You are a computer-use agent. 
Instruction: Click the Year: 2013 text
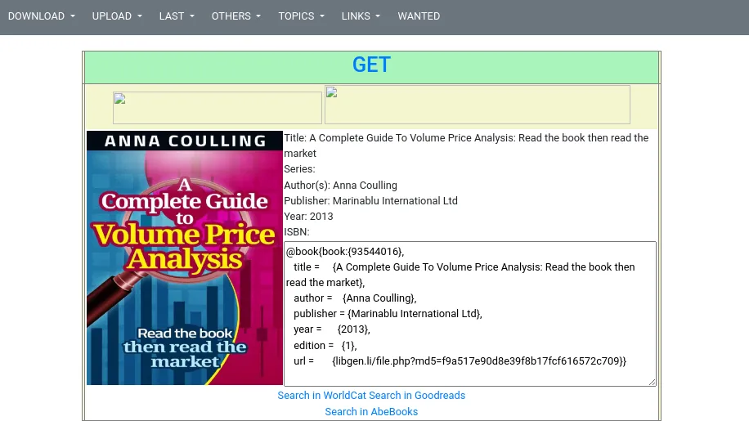click(x=308, y=217)
